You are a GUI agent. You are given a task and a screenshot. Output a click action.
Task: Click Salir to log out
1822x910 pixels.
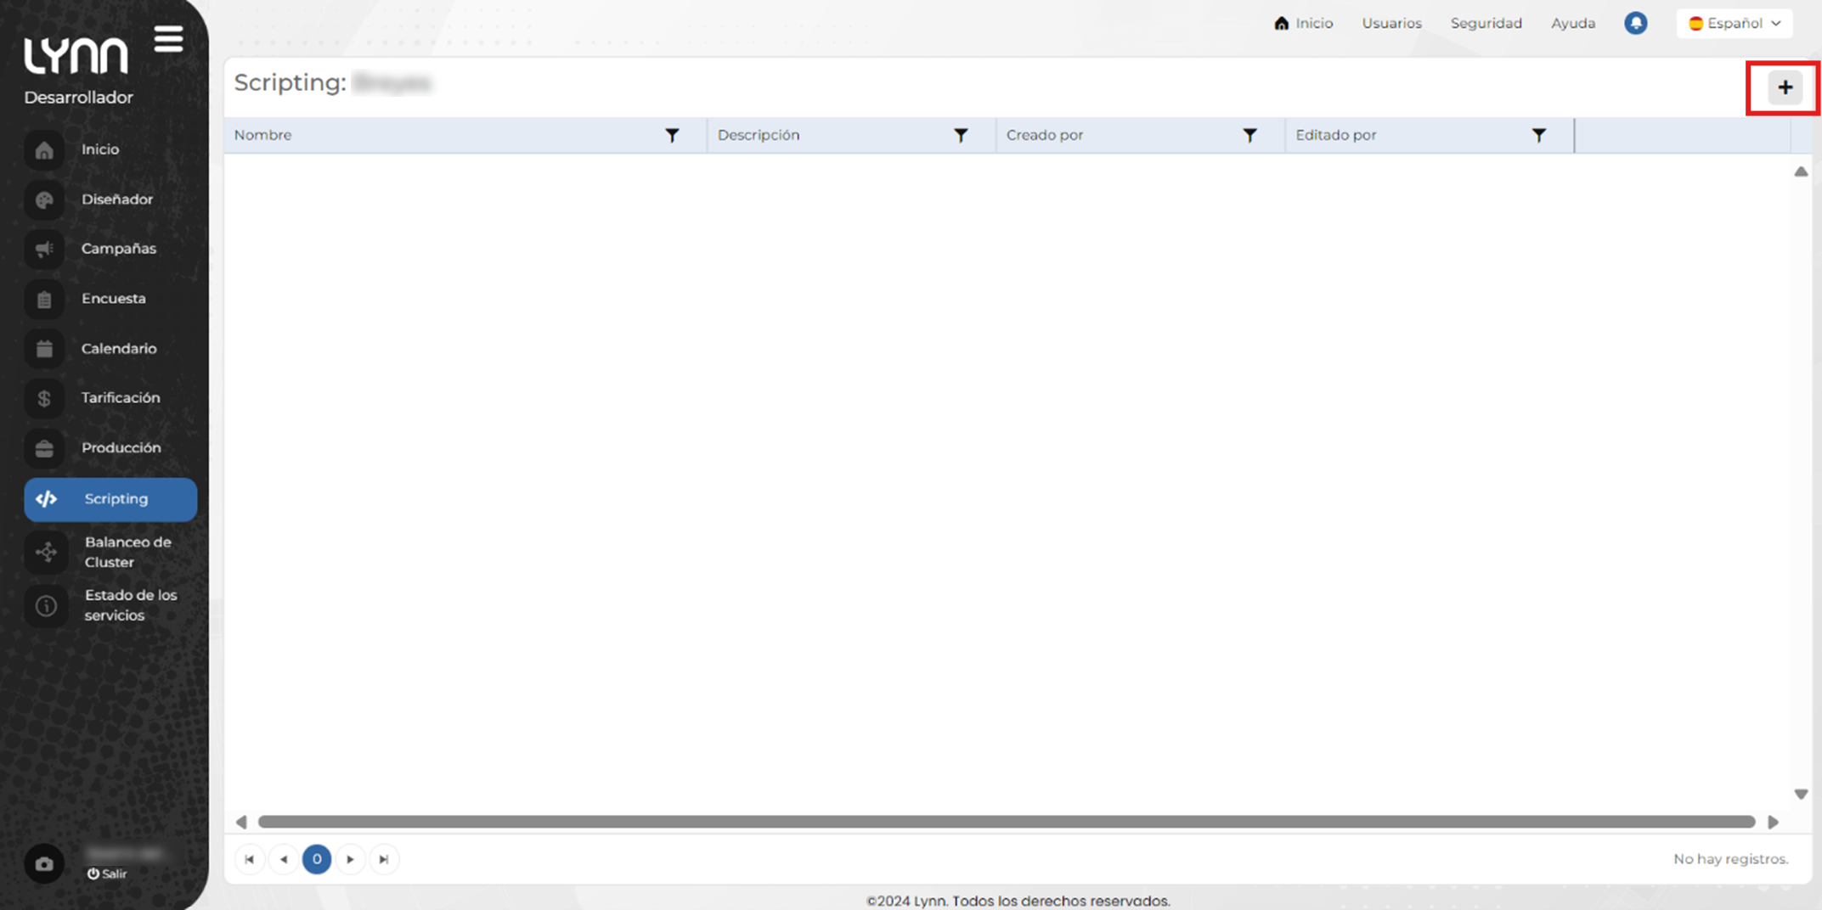[107, 874]
